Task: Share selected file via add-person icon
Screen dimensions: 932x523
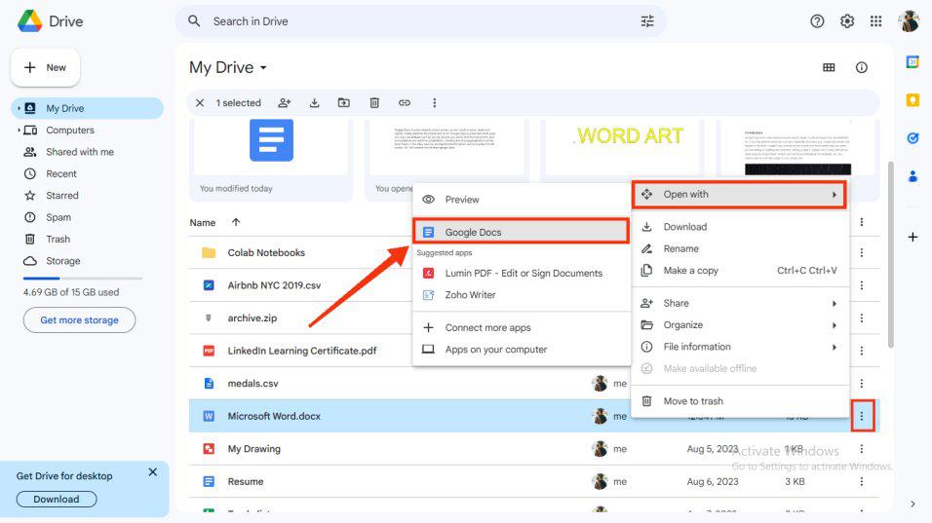Action: click(x=285, y=102)
